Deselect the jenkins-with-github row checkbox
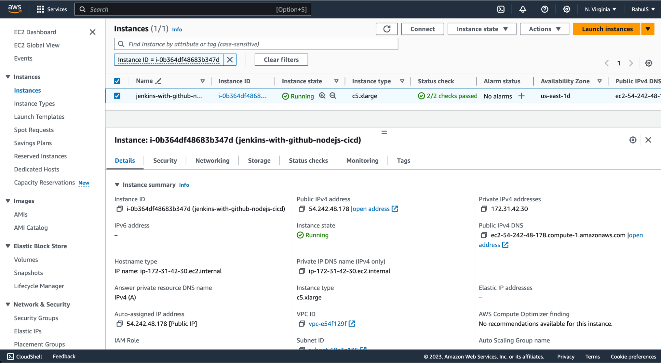661x363 pixels. point(117,96)
